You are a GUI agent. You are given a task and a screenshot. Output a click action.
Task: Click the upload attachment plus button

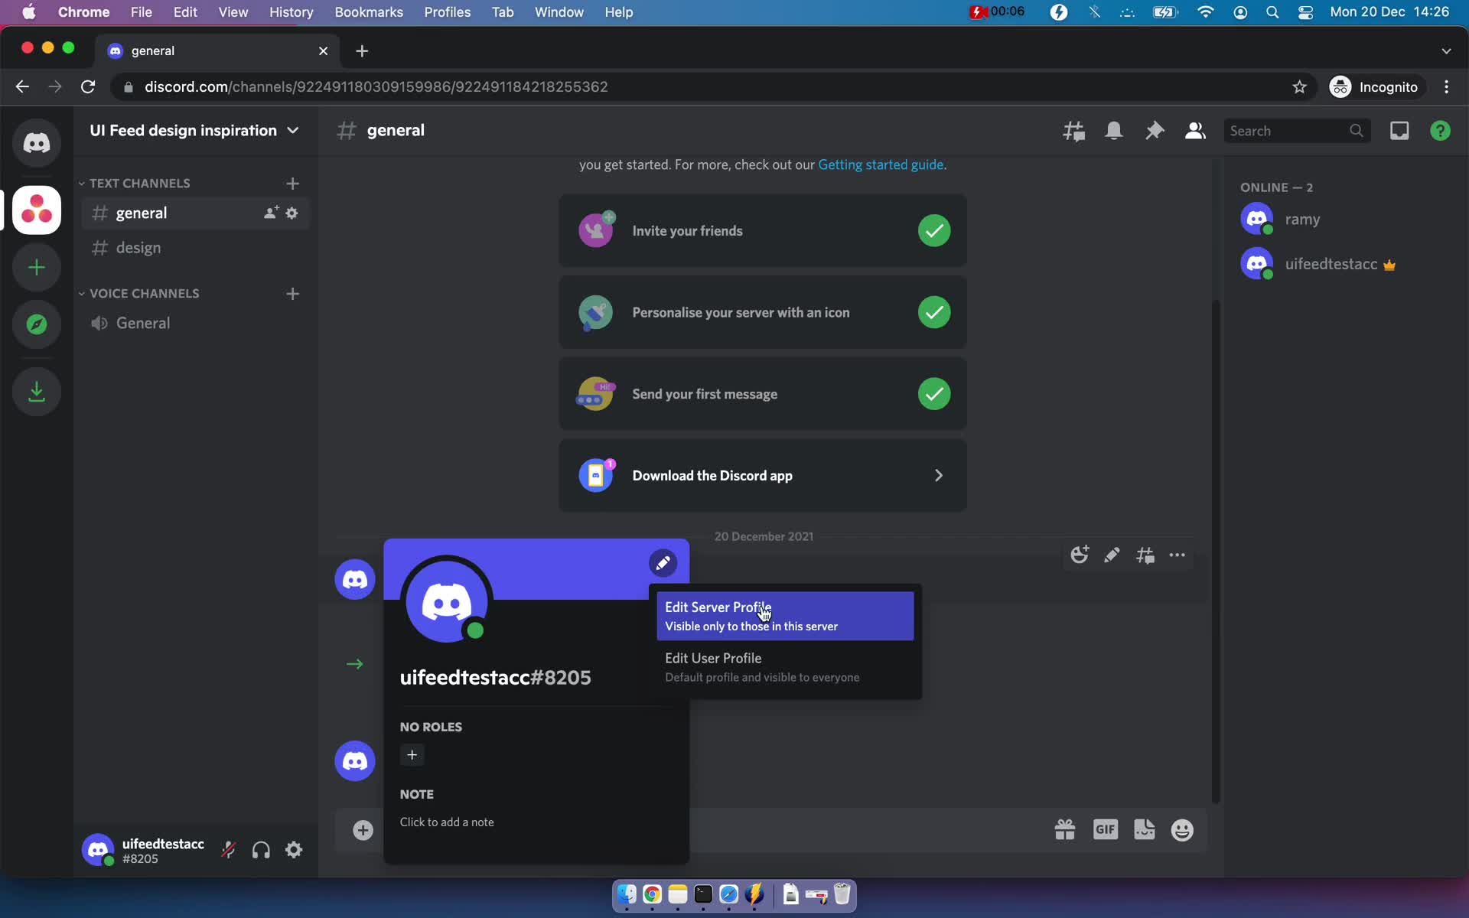[x=363, y=830]
